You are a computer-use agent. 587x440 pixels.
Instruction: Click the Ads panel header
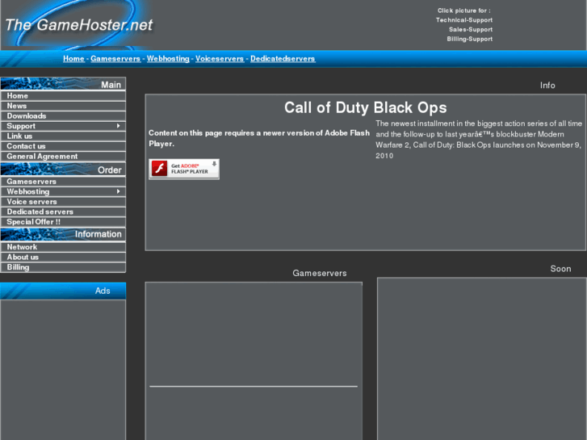point(63,291)
